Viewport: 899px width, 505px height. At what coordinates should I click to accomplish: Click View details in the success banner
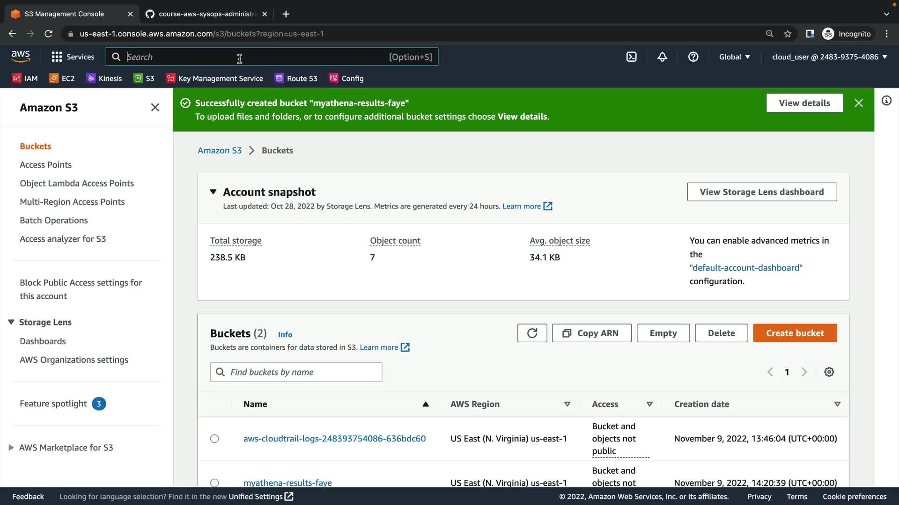804,103
